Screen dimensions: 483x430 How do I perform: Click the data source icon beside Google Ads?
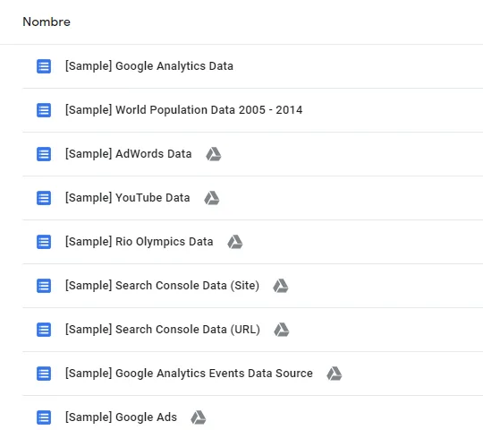coord(44,417)
